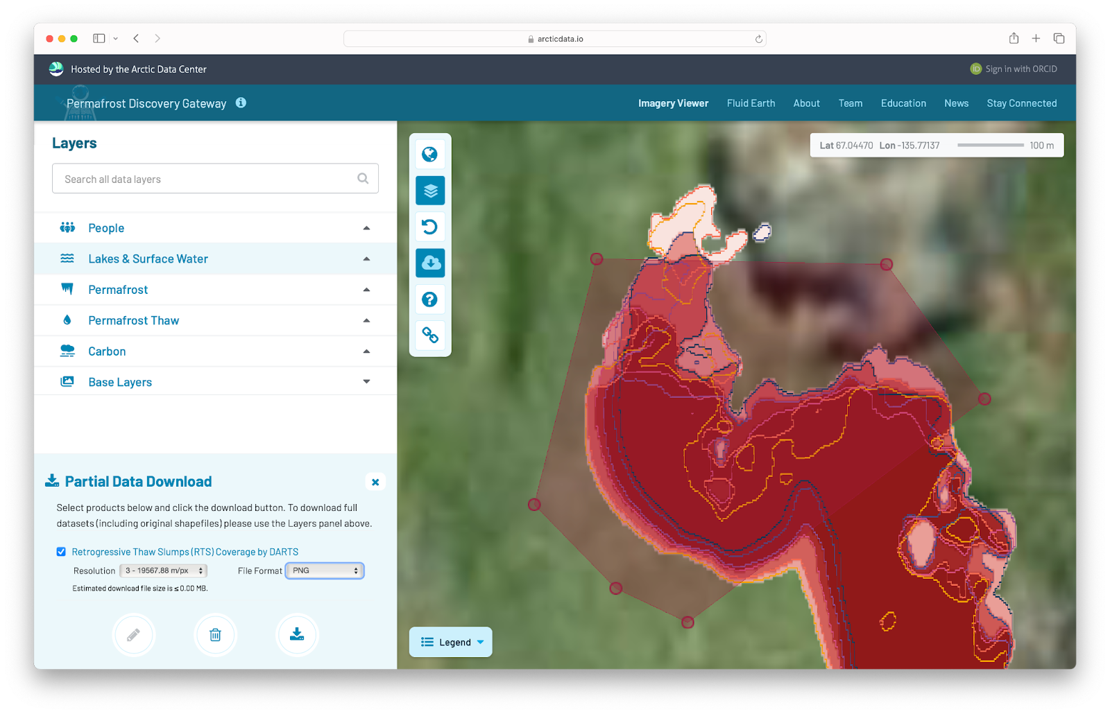
Task: Open the File Format PNG dropdown
Action: coord(325,571)
